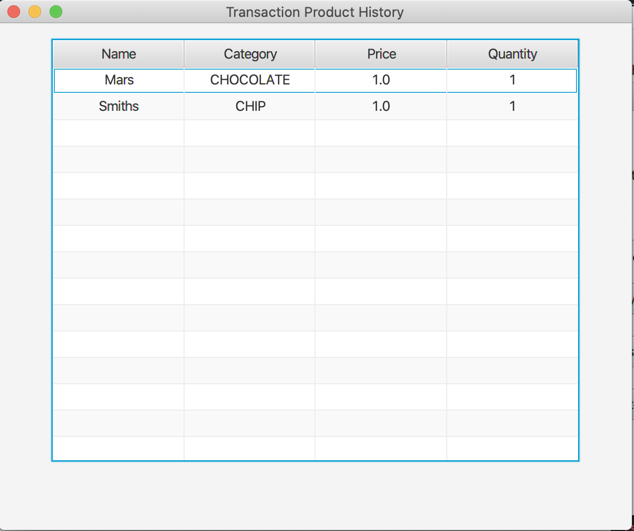The width and height of the screenshot is (634, 531).
Task: Click the Transaction Product History title bar
Action: (315, 12)
